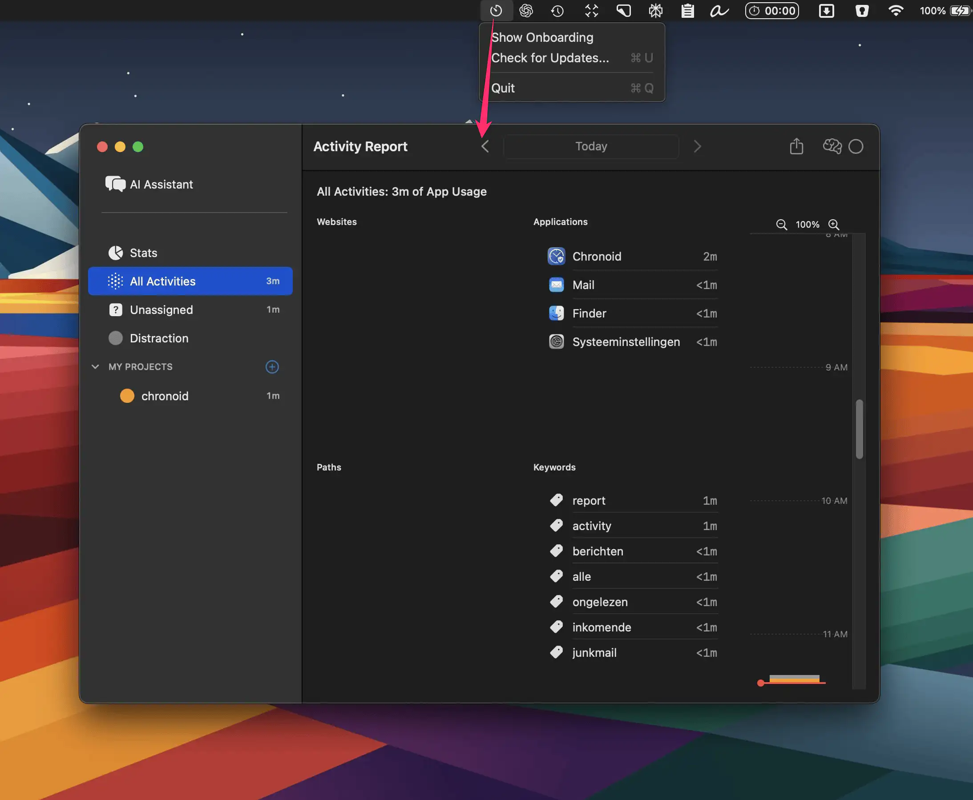The height and width of the screenshot is (800, 973).
Task: Select All Activities in sidebar
Action: 190,281
